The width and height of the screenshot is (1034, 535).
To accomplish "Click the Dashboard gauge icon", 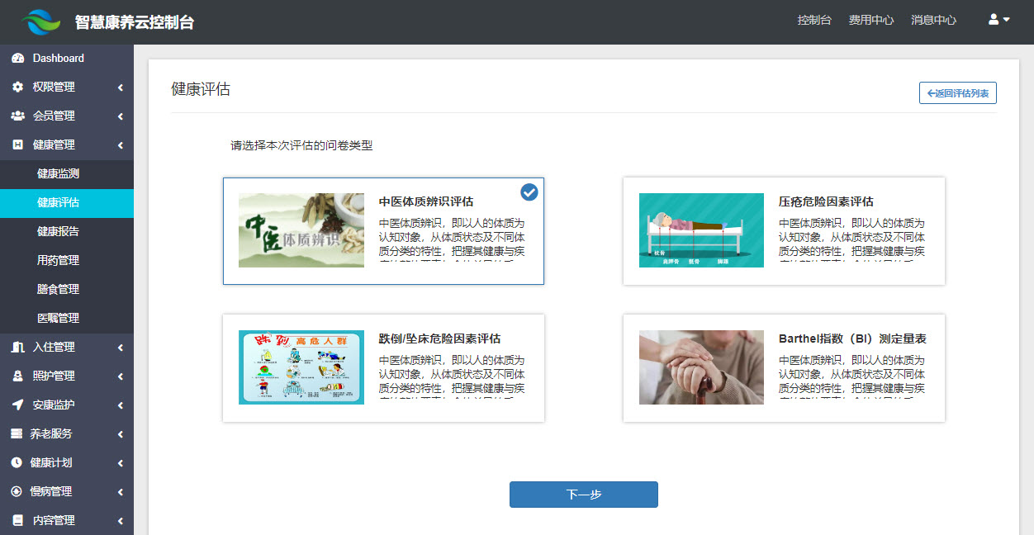I will pyautogui.click(x=17, y=59).
